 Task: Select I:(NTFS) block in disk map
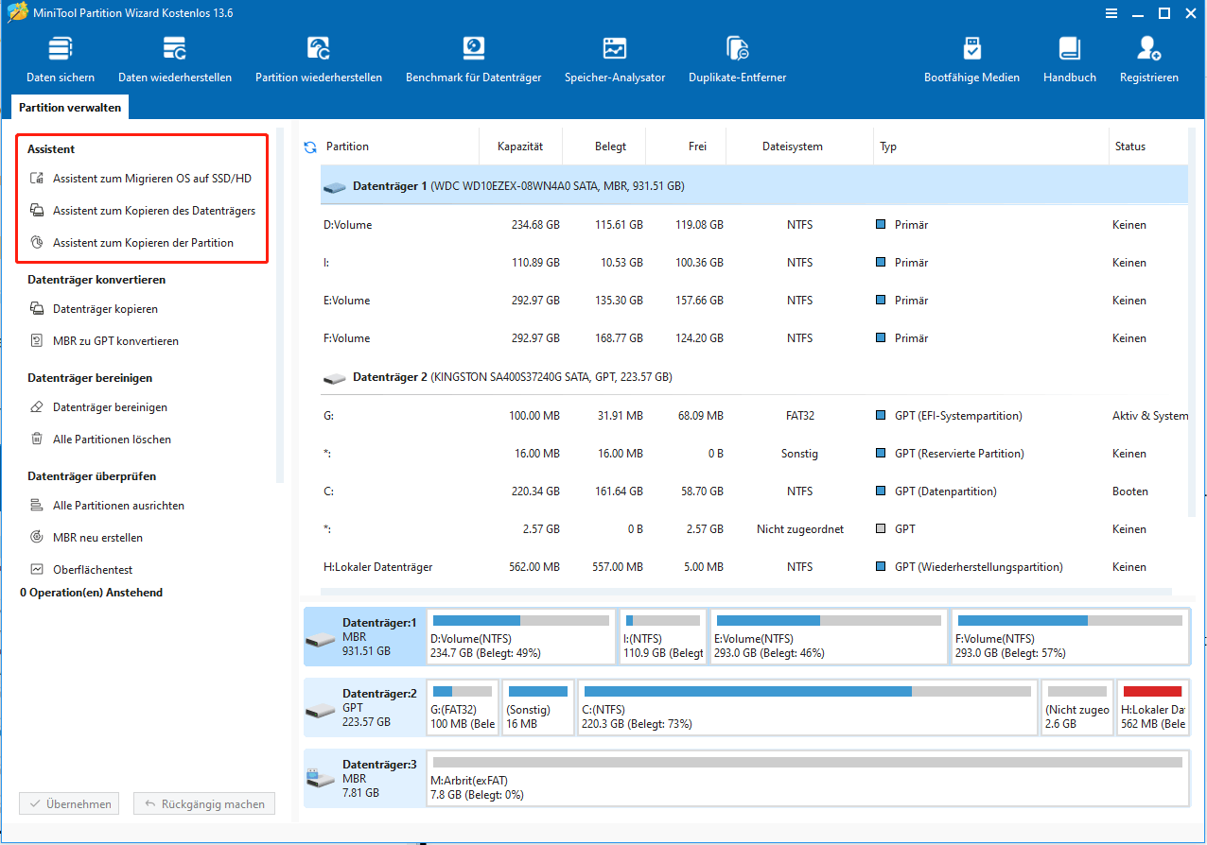click(662, 637)
